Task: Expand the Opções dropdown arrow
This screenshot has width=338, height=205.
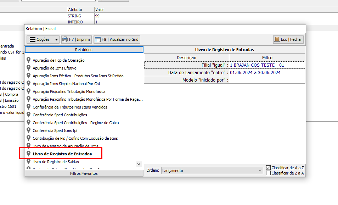Action: [56, 39]
